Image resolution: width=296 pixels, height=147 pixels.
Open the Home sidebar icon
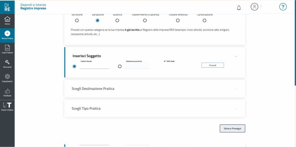(7, 19)
